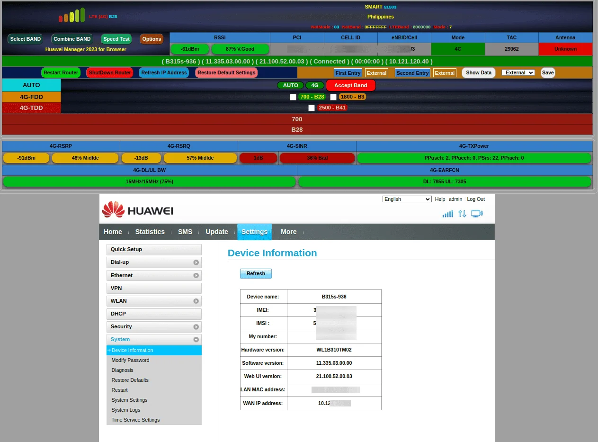Expand the Ethernet menu section
This screenshot has height=442, width=598.
pos(154,275)
